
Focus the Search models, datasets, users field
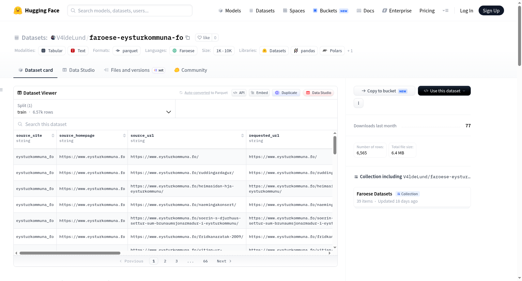click(x=130, y=10)
